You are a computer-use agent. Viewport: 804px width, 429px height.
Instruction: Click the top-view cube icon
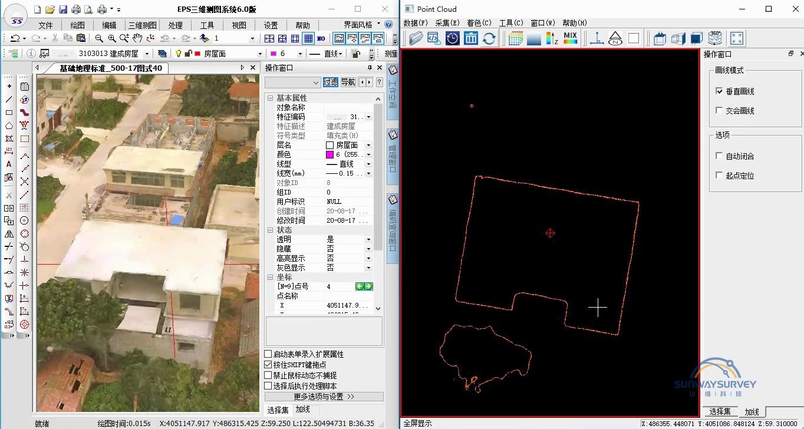click(660, 38)
